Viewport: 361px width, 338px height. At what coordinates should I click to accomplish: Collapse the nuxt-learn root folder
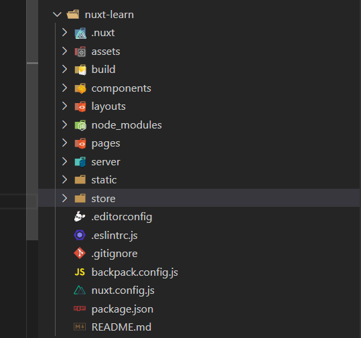point(57,15)
